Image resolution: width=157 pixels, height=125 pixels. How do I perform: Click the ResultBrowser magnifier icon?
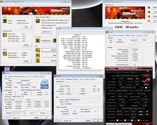(x=38, y=41)
